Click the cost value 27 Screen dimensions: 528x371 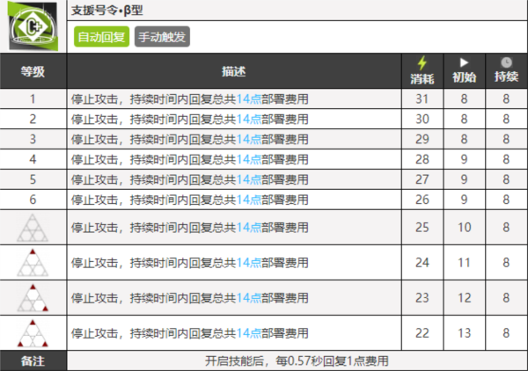click(422, 179)
